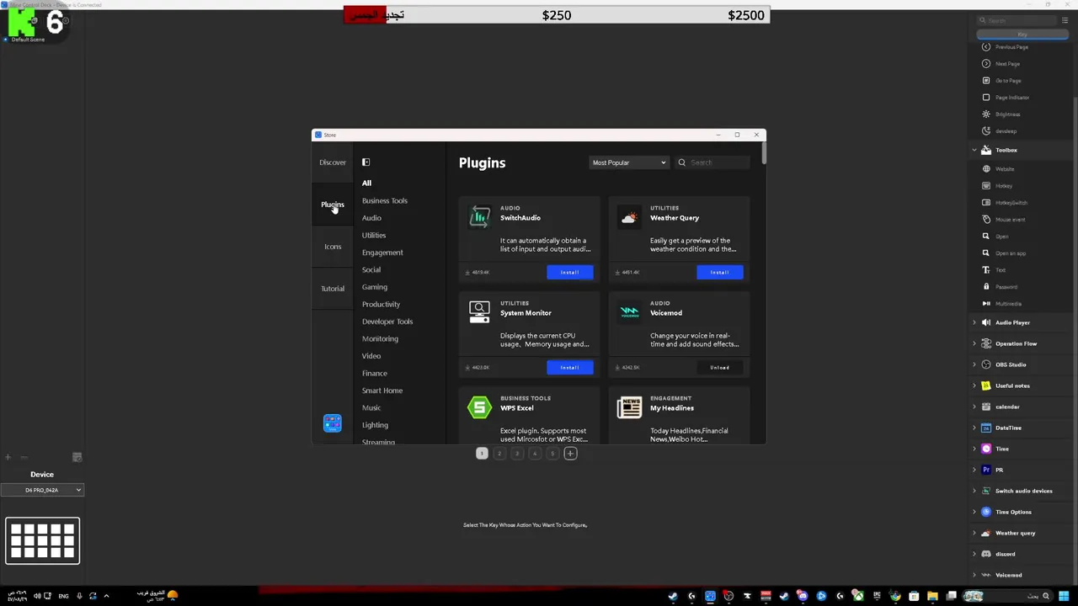This screenshot has width=1078, height=606.
Task: Expand the discord group
Action: point(974,554)
